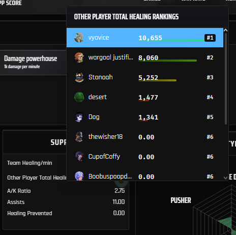
Task: Select the Damage powerhouse badge
Action: click(x=33, y=63)
